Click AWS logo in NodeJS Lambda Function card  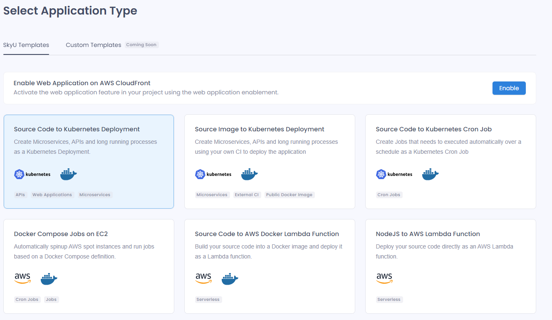(x=384, y=278)
